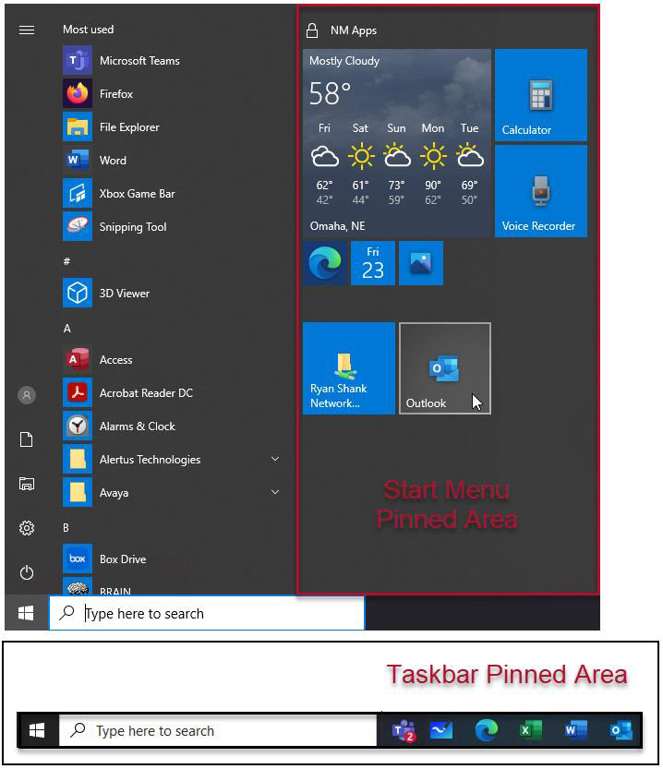The width and height of the screenshot is (663, 769).
Task: Launch Firefox from the app list
Action: (x=171, y=93)
